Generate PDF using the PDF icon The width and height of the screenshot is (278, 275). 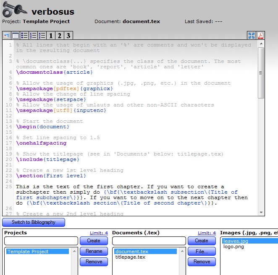(260, 36)
